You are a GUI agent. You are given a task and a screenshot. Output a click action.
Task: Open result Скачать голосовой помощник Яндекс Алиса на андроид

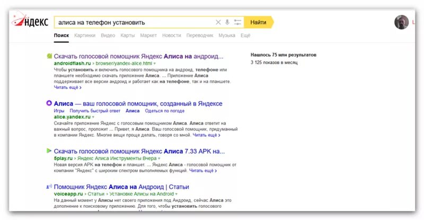coord(139,56)
